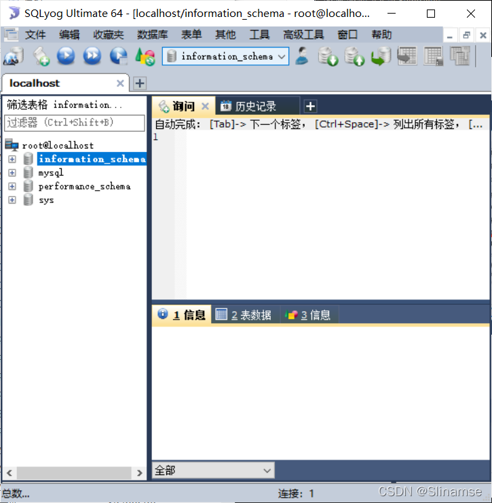
Task: Click the sys database cylinder icon
Action: pyautogui.click(x=29, y=200)
